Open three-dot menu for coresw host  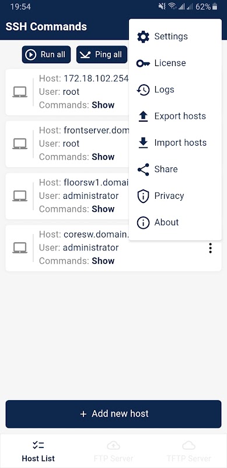(210, 248)
